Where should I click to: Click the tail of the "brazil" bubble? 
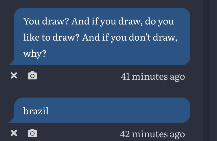(x=11, y=120)
